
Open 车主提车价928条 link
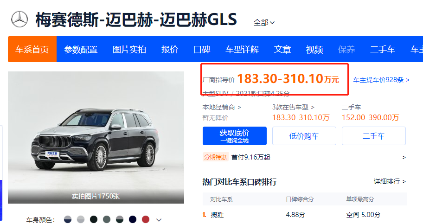click(x=381, y=80)
